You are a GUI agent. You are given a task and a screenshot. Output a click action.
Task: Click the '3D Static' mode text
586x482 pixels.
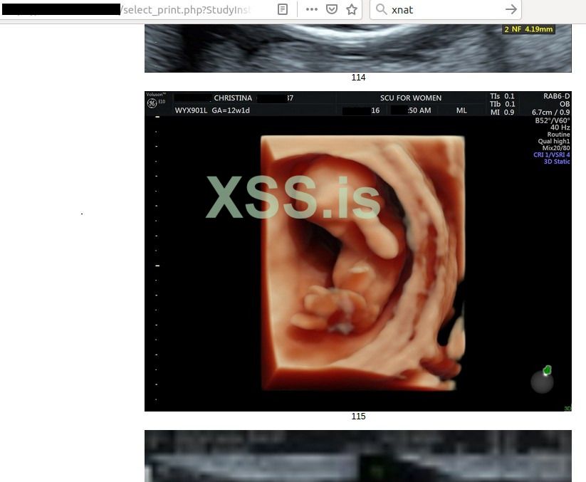coord(557,162)
